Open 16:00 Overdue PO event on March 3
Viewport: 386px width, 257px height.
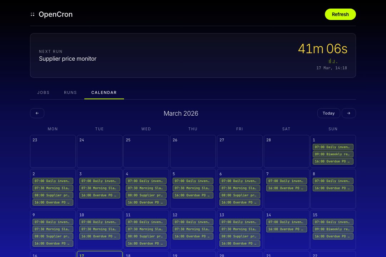click(100, 195)
